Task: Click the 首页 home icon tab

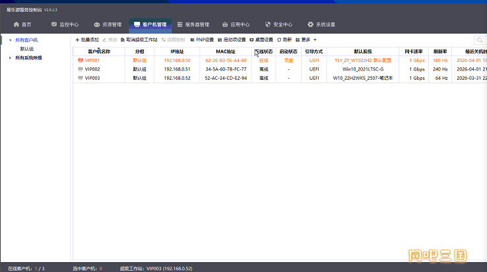Action: (x=22, y=24)
